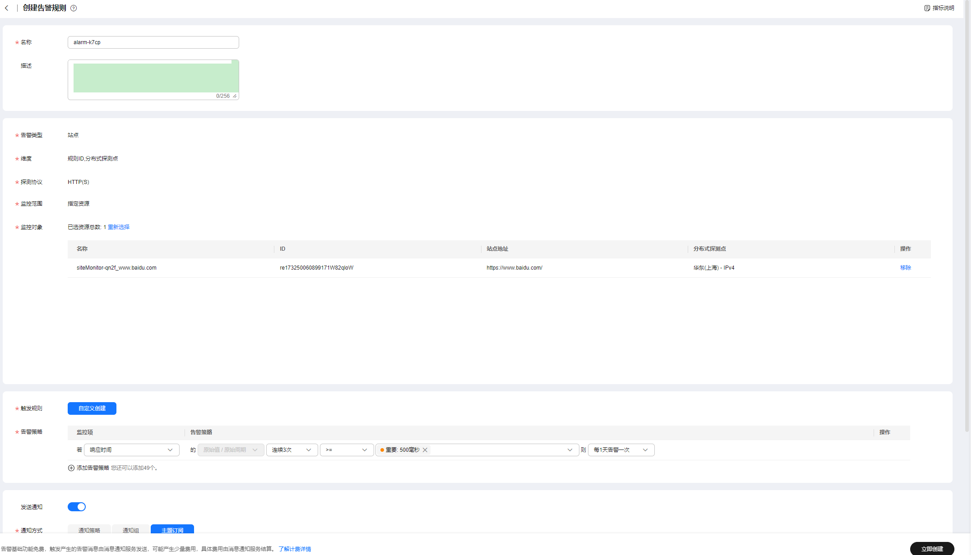Click the 立即创建 button
Screen dimensions: 972x555
932,549
